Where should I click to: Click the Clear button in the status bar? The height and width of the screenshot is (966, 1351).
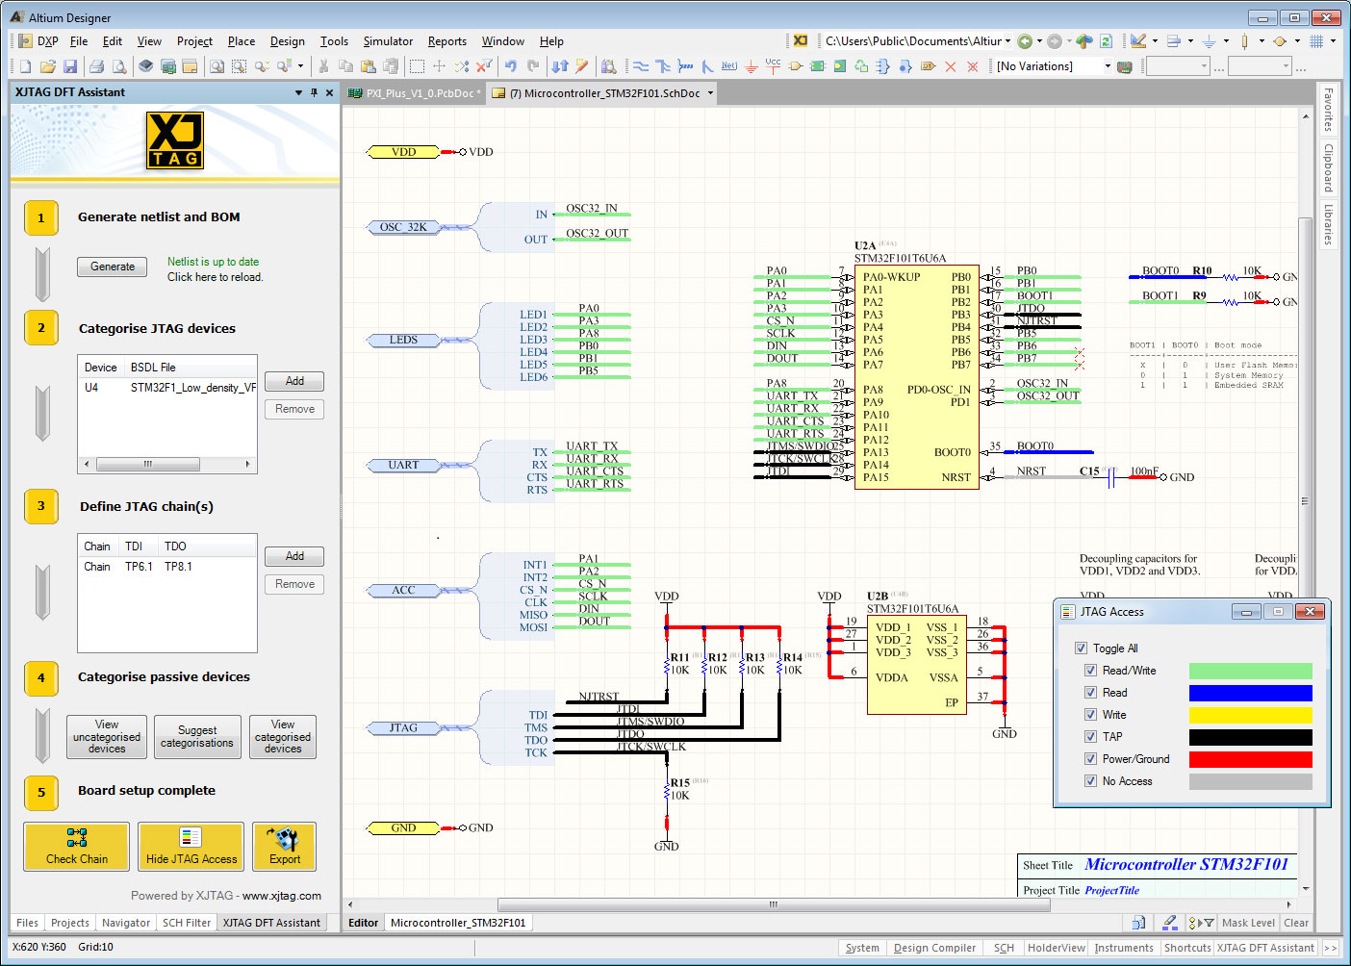(1296, 923)
